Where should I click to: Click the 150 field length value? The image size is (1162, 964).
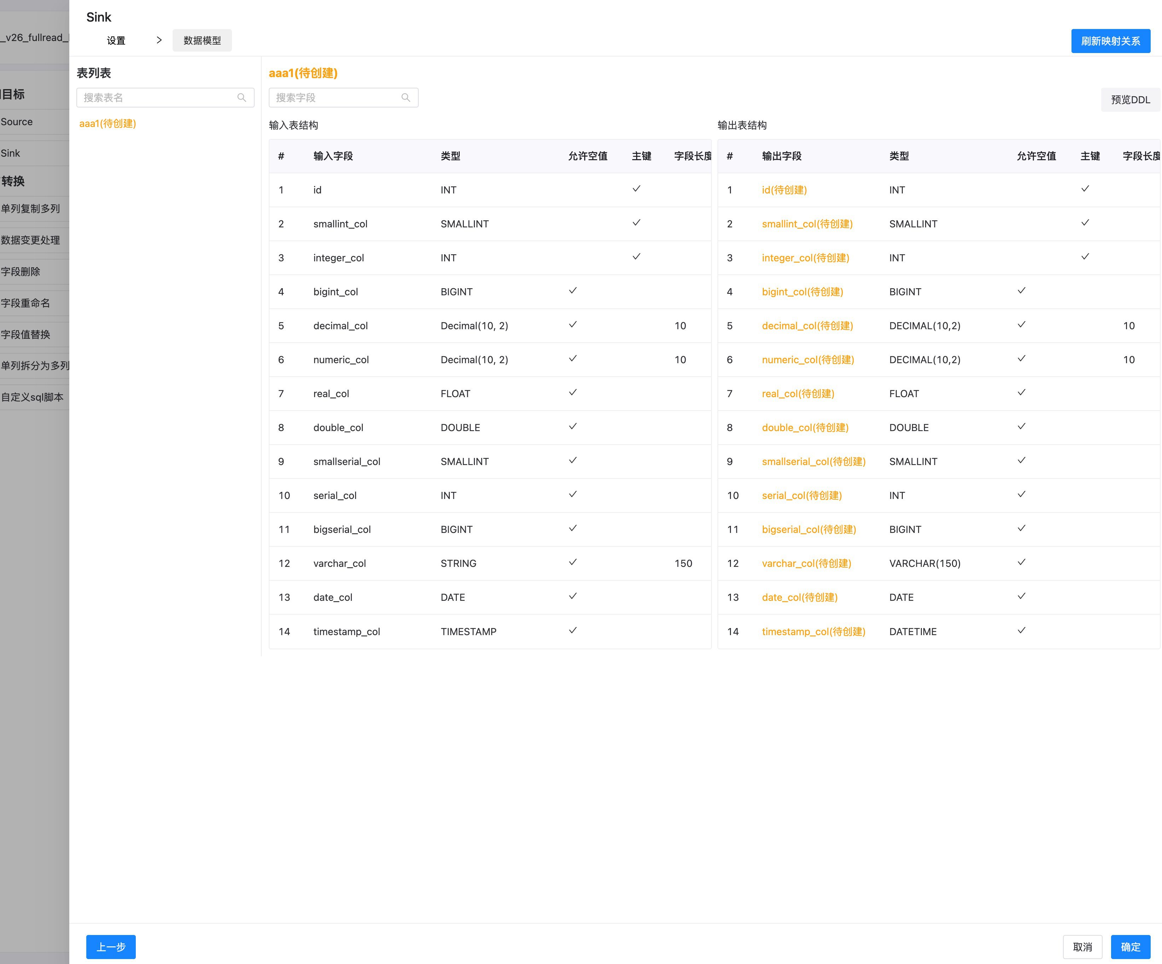(683, 563)
